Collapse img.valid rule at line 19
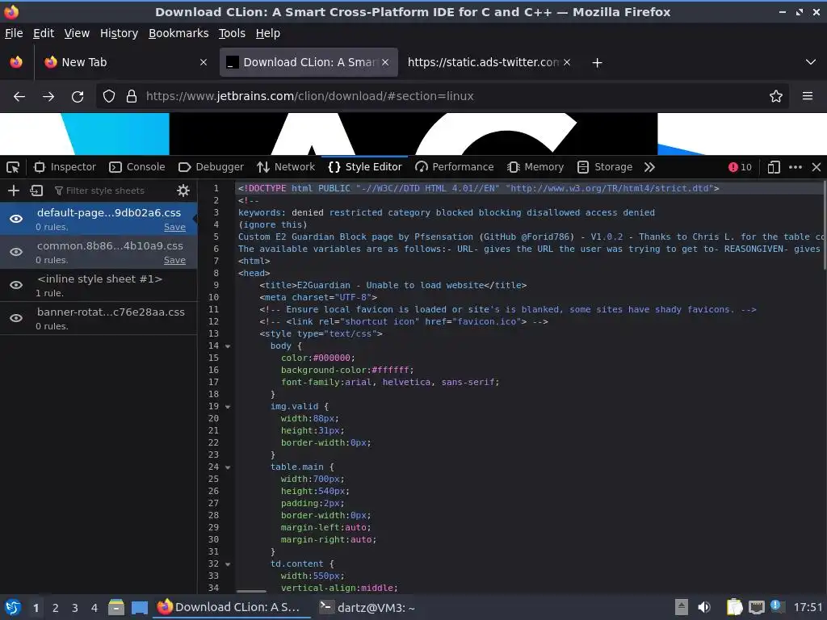 228,407
